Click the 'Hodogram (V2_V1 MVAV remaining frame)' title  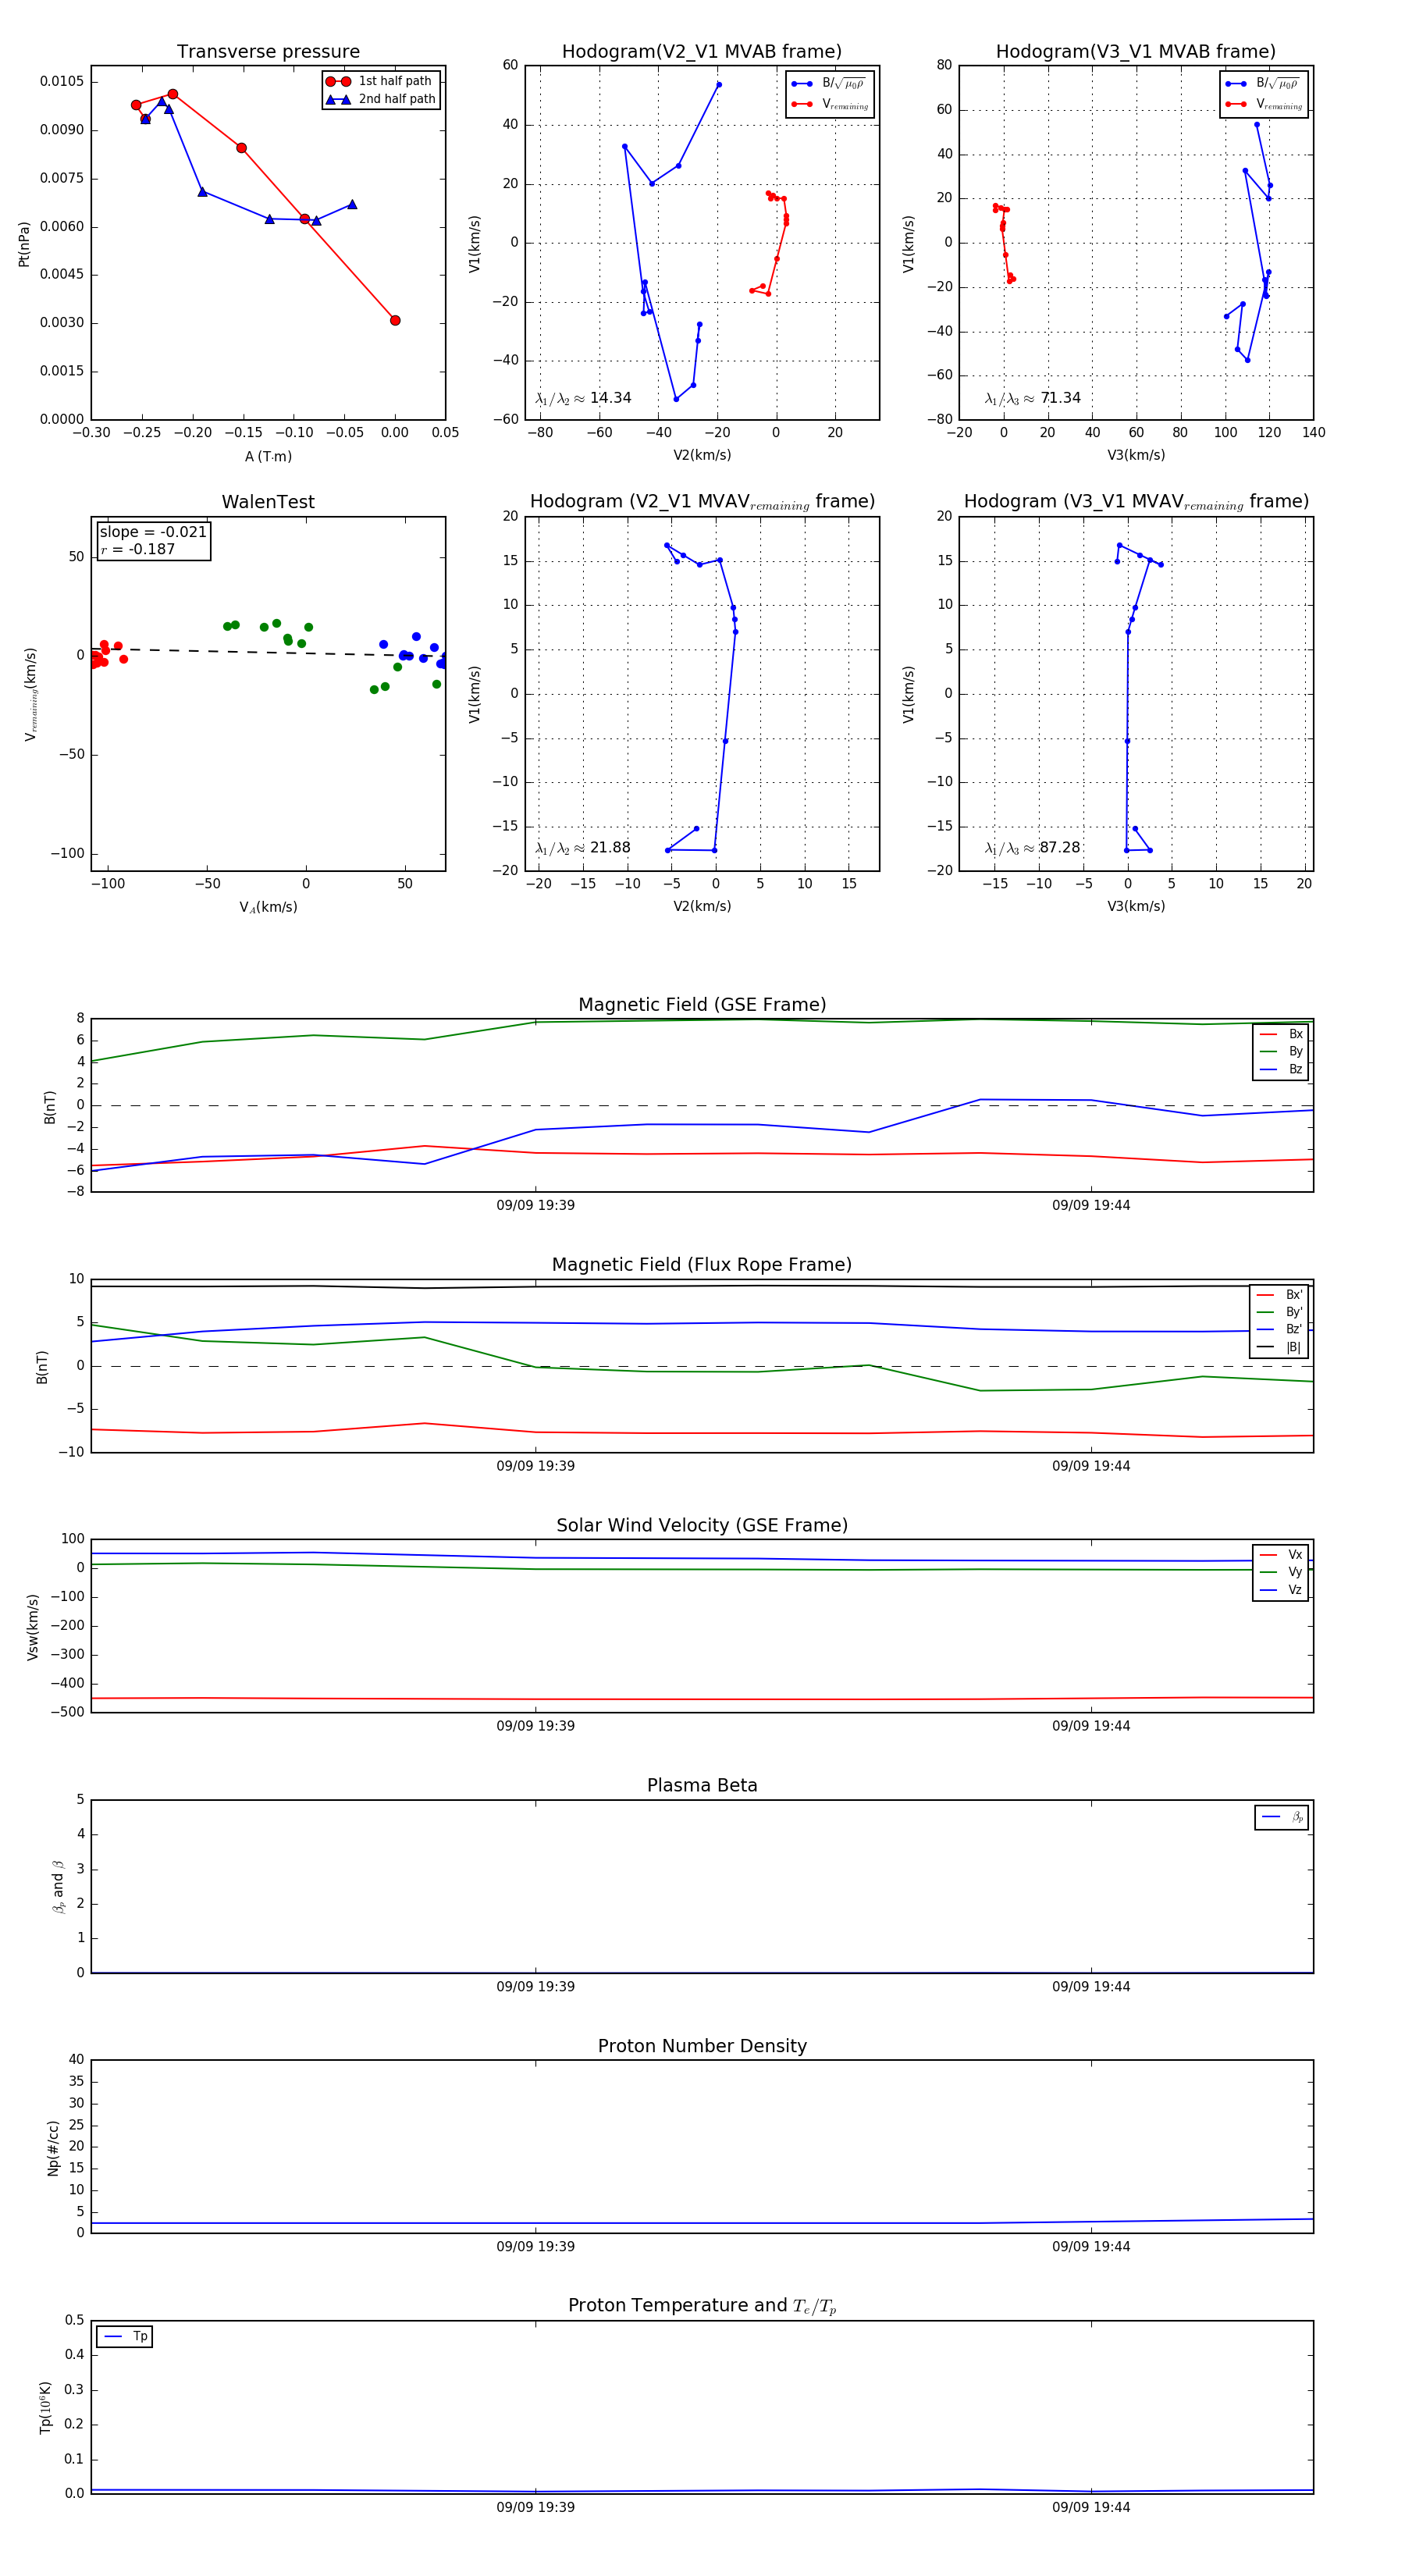[x=702, y=502]
